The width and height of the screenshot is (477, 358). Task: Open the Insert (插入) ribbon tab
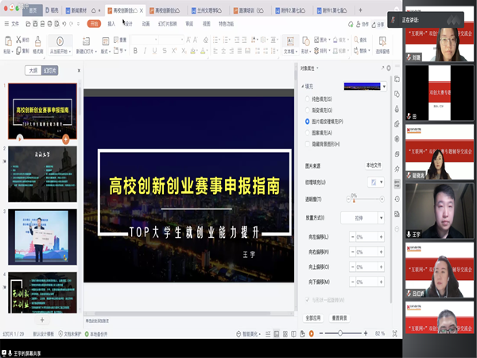click(x=111, y=24)
